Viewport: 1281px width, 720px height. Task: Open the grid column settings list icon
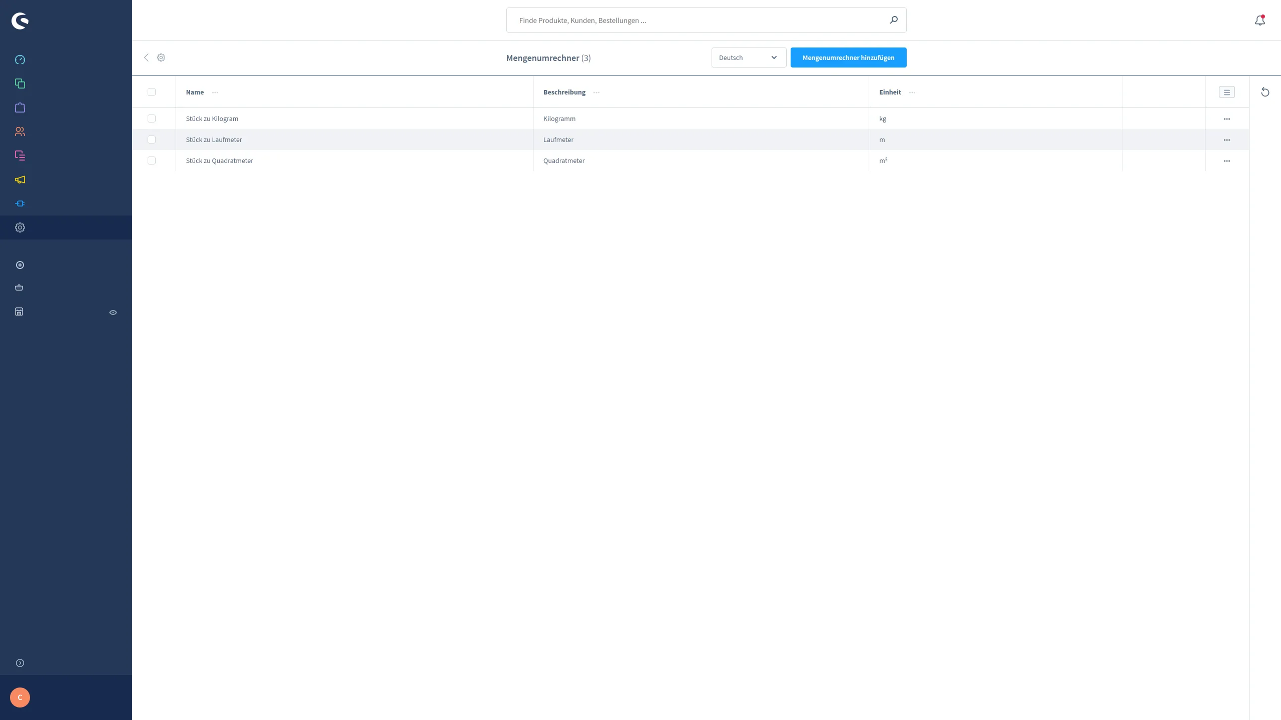coord(1226,92)
